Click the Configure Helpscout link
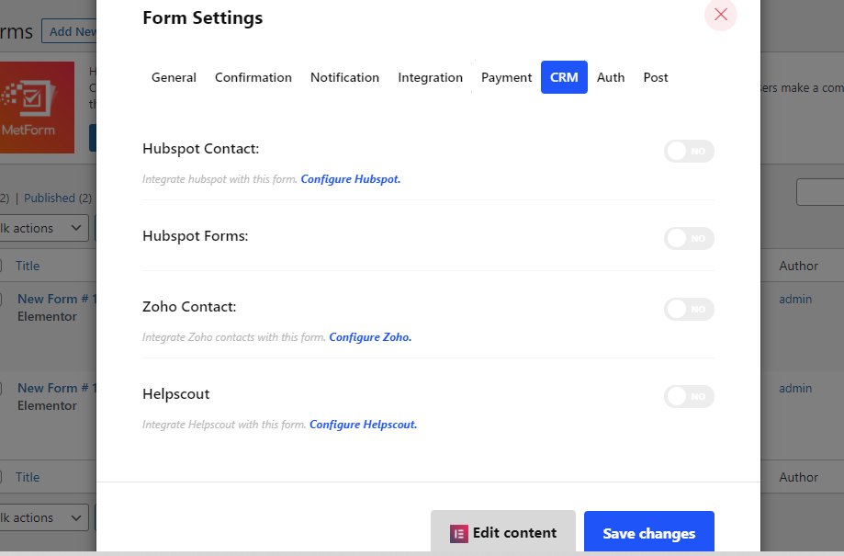844x556 pixels. pyautogui.click(x=364, y=425)
